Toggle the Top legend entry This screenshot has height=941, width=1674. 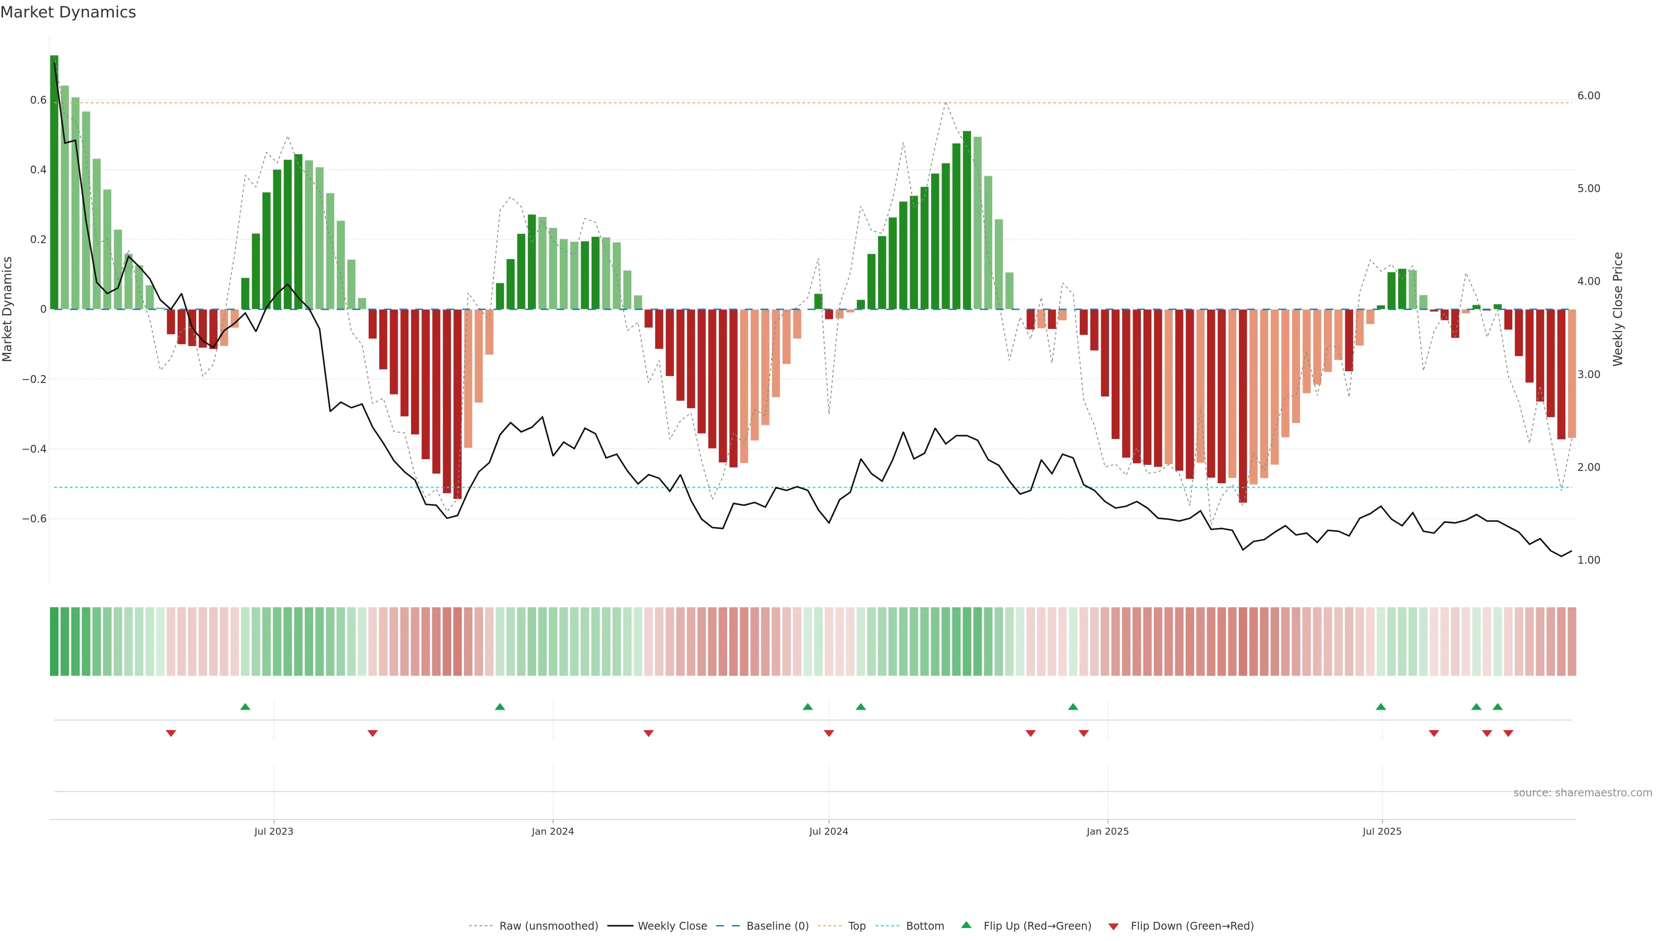(857, 926)
